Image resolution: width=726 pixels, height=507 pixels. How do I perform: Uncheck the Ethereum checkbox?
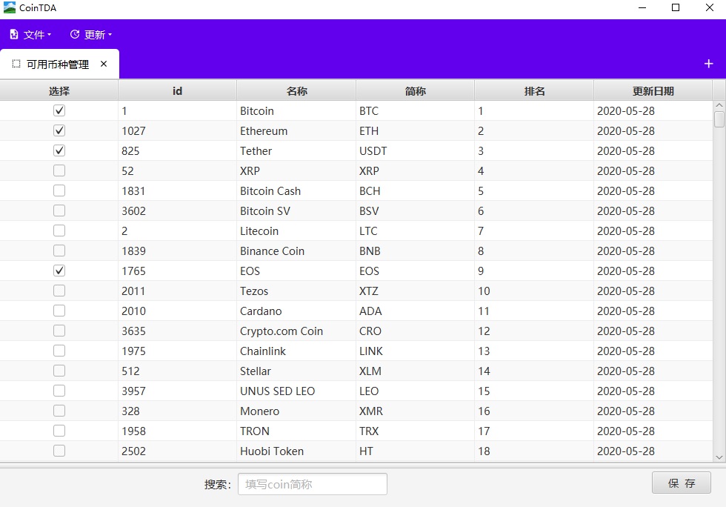click(59, 130)
